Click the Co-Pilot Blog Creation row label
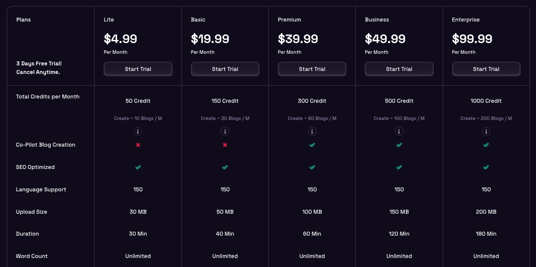 click(46, 145)
